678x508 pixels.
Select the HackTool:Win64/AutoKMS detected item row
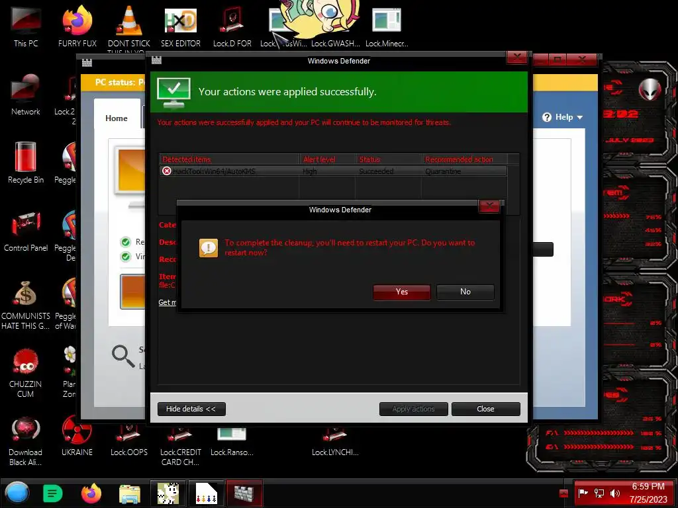pyautogui.click(x=333, y=171)
